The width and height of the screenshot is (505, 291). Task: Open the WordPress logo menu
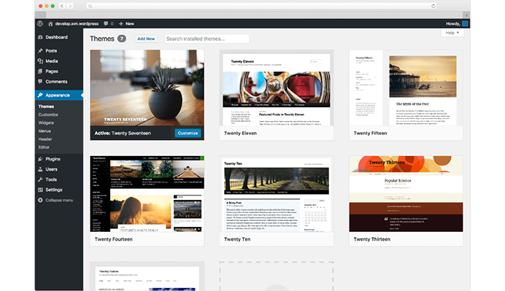40,23
